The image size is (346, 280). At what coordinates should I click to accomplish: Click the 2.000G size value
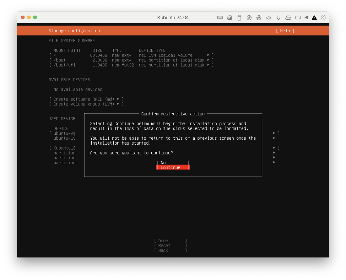100,60
